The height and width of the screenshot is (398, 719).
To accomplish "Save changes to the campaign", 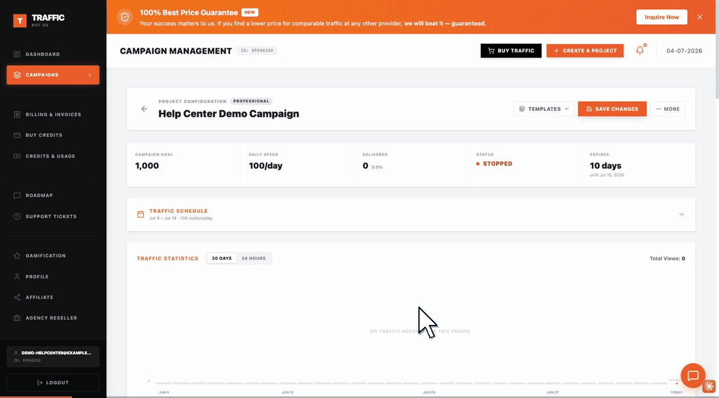I will point(612,109).
